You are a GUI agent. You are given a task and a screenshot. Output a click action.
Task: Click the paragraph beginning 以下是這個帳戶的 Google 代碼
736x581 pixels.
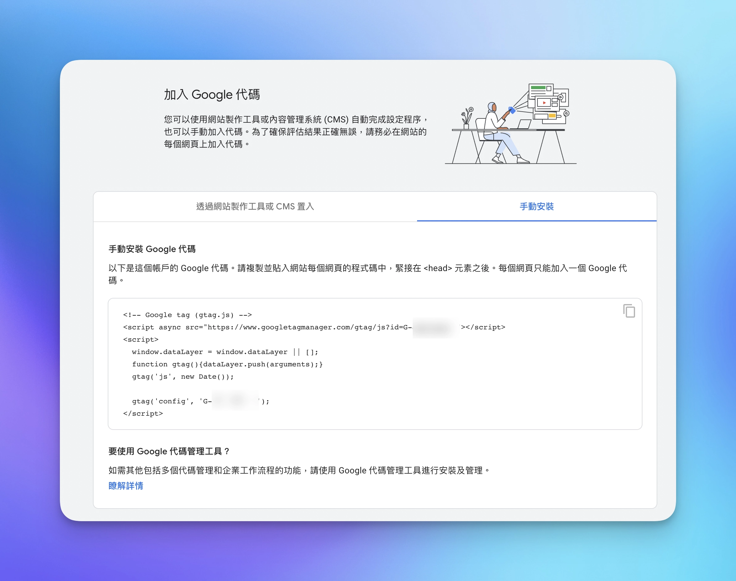click(x=367, y=274)
